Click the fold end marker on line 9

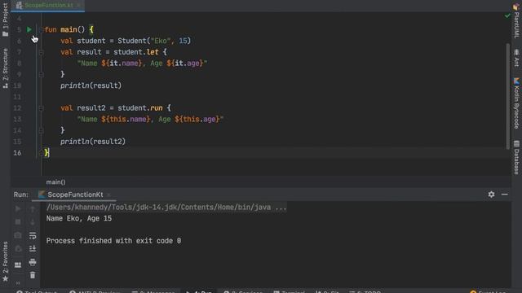(41, 74)
